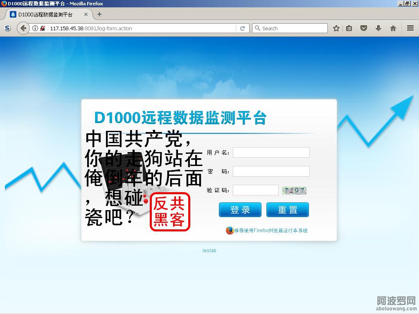This screenshot has width=419, height=314.
Task: Go to the Firefox home page icon
Action: coord(393,28)
